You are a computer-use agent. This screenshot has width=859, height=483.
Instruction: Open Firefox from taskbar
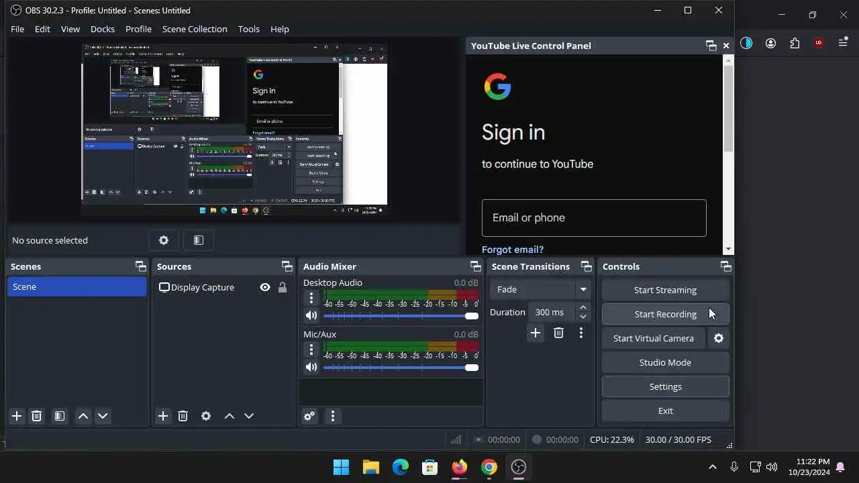tap(459, 467)
